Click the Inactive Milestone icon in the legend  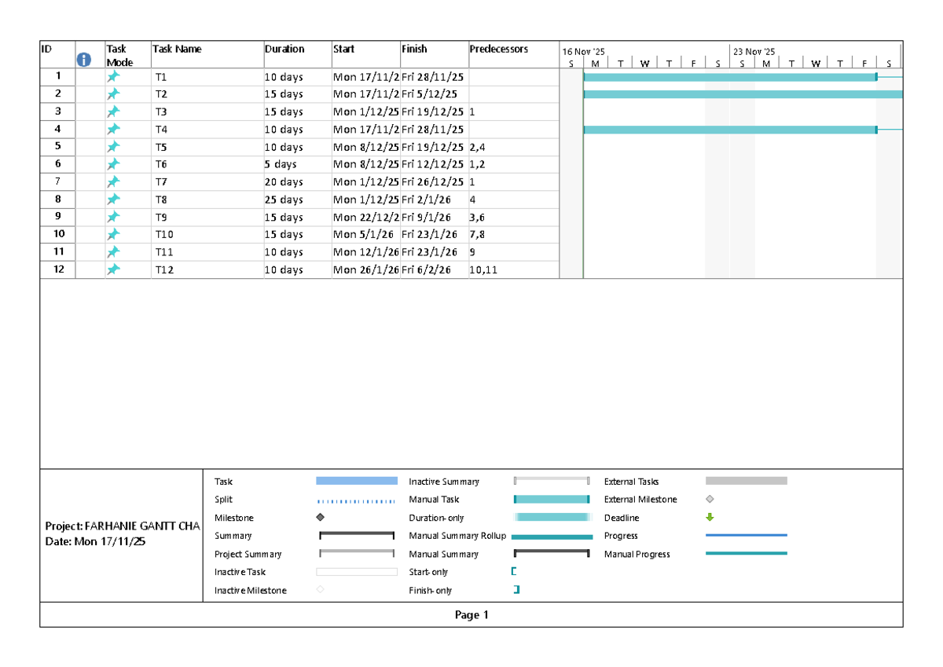coord(321,590)
